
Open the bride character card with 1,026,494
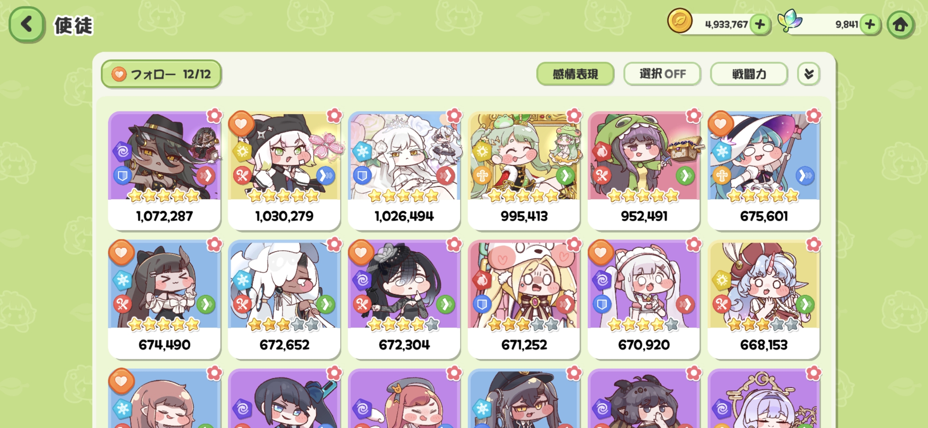pos(404,171)
